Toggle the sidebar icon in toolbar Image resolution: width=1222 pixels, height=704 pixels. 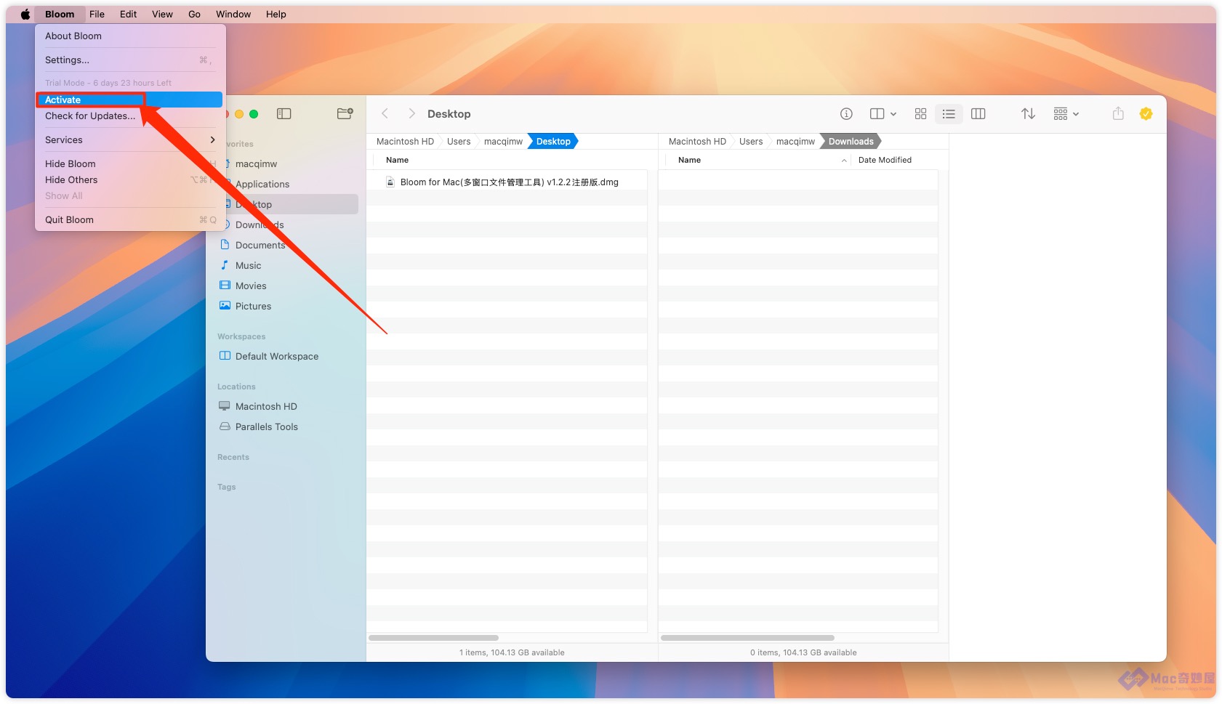point(284,114)
